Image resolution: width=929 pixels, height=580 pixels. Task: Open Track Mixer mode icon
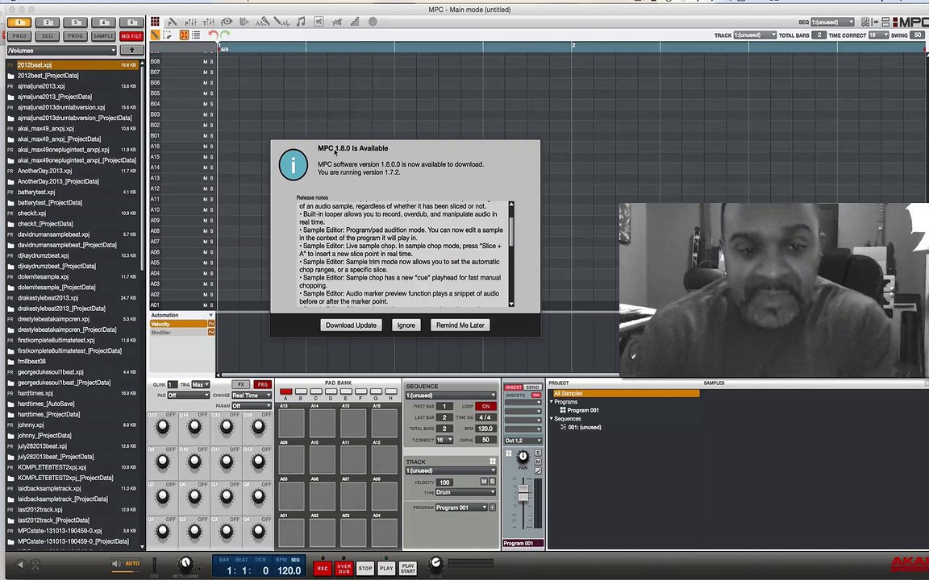pyautogui.click(x=209, y=22)
